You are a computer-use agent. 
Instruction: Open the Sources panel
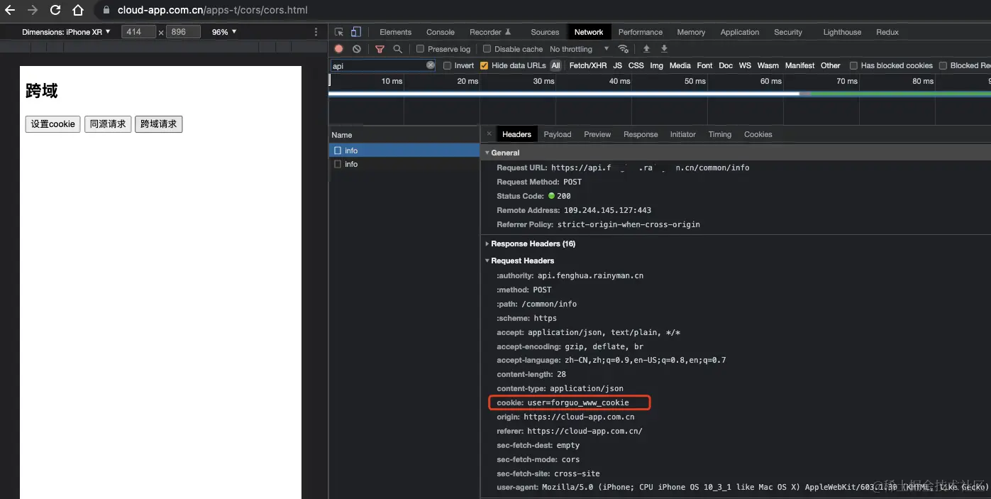[545, 32]
